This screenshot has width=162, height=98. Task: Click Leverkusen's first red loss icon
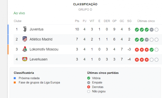(x=137, y=60)
